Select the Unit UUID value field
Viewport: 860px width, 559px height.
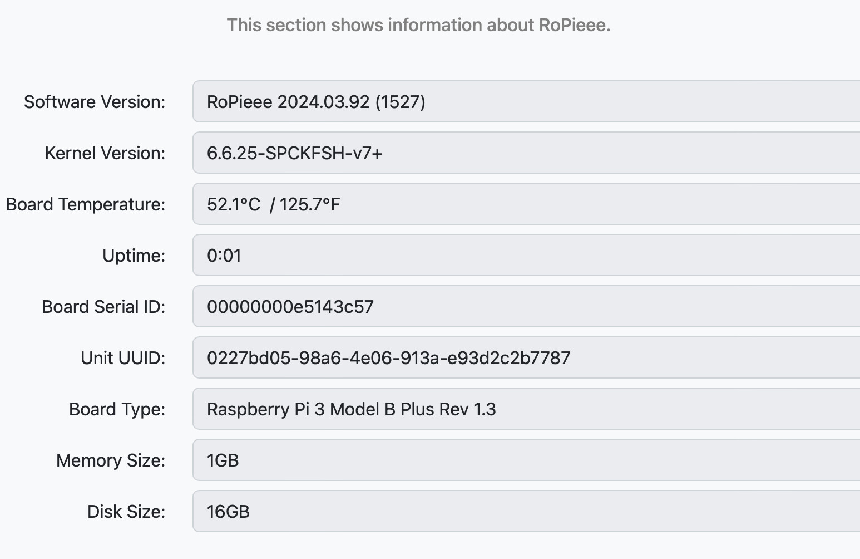coord(526,357)
